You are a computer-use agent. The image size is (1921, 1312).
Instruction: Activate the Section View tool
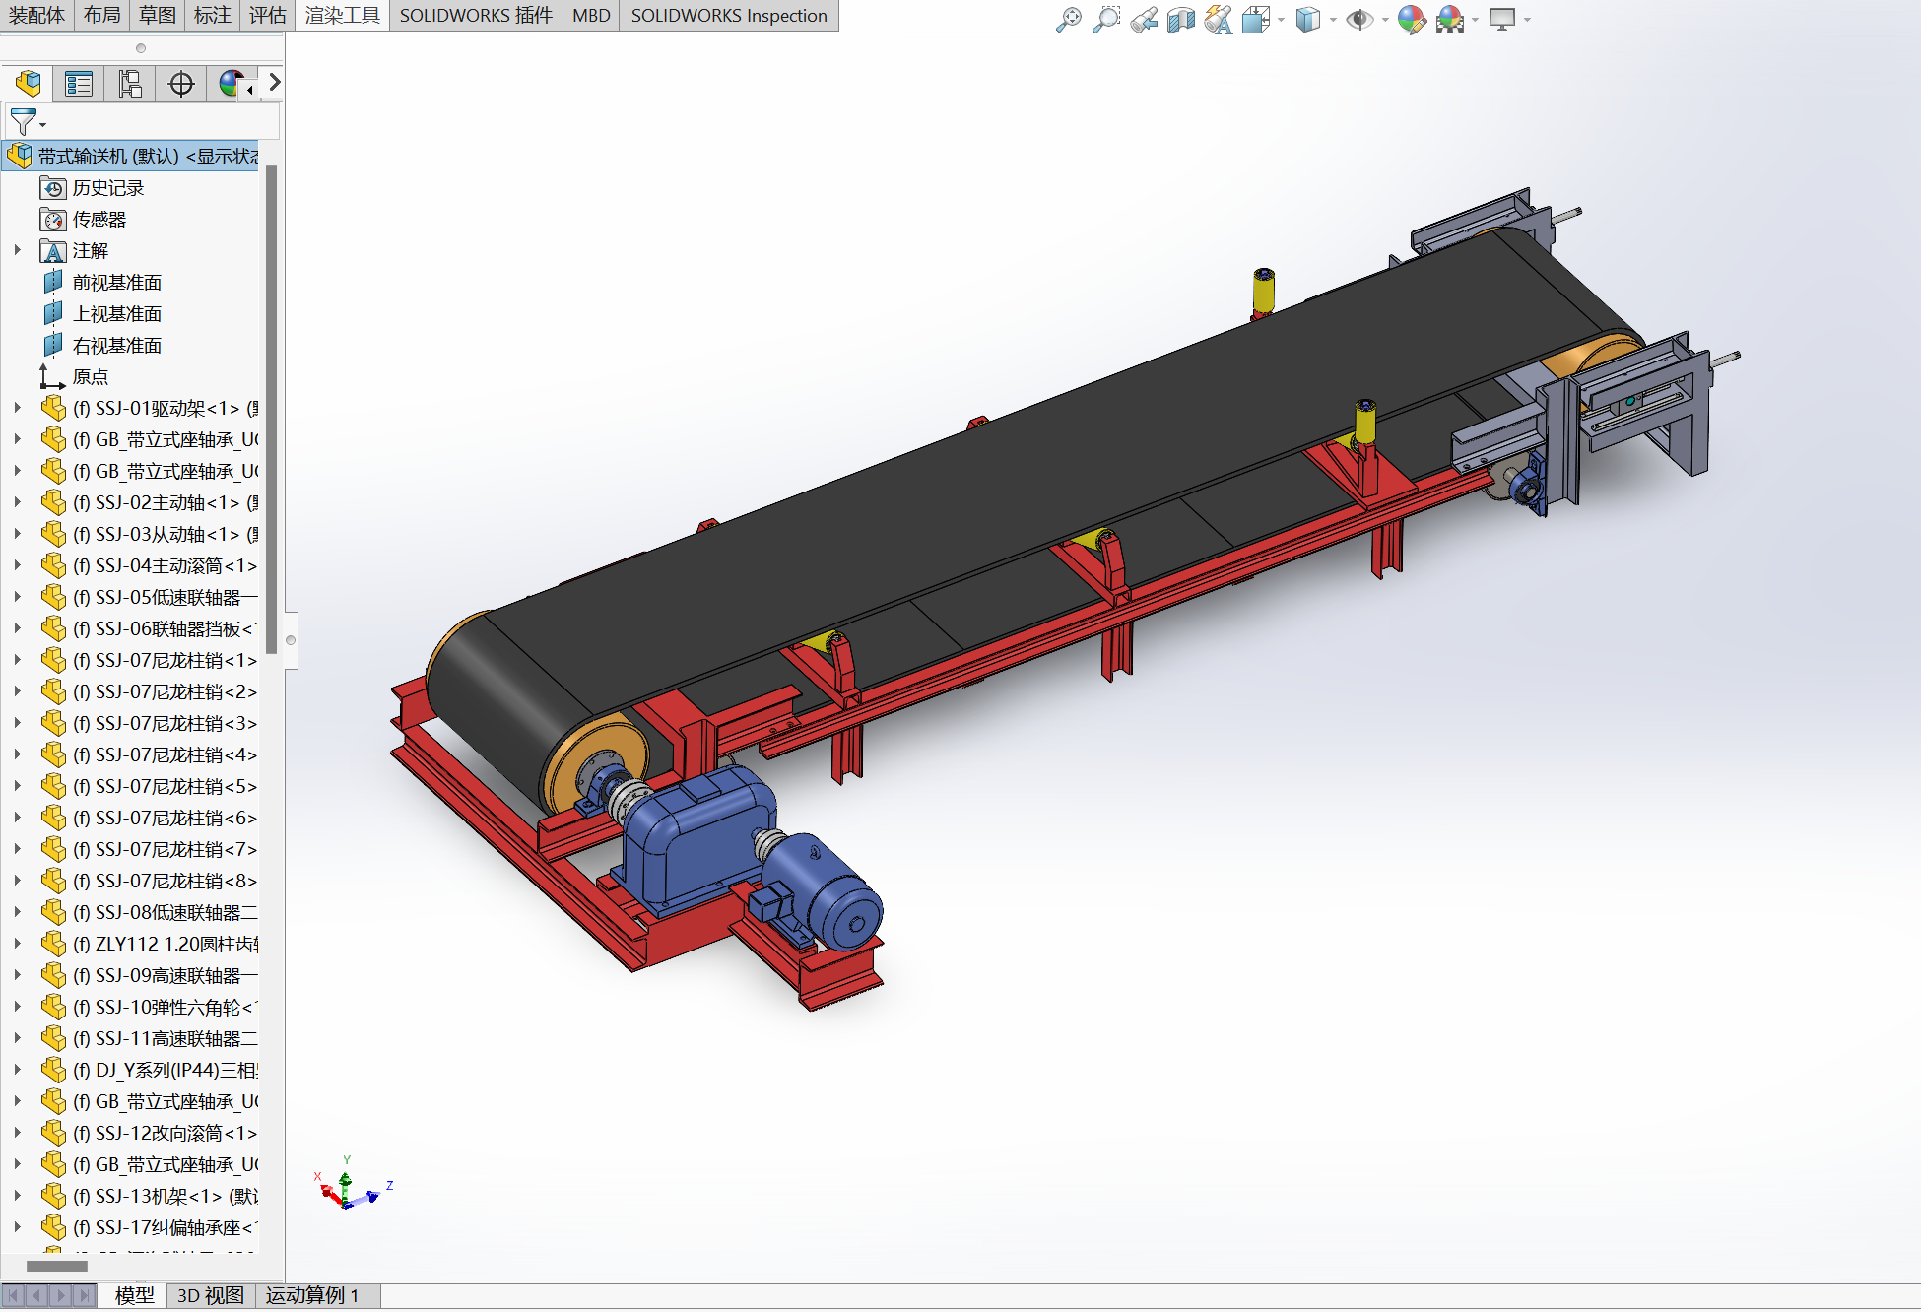1180,19
